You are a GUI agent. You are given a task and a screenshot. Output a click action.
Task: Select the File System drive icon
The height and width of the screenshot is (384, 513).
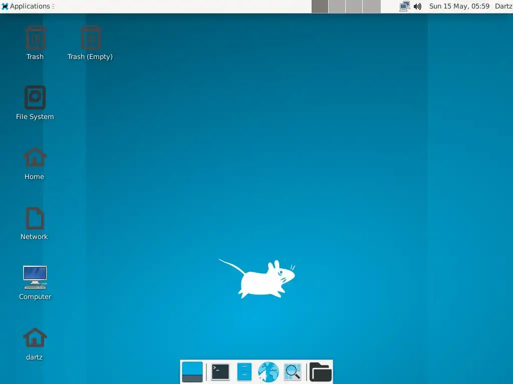35,97
